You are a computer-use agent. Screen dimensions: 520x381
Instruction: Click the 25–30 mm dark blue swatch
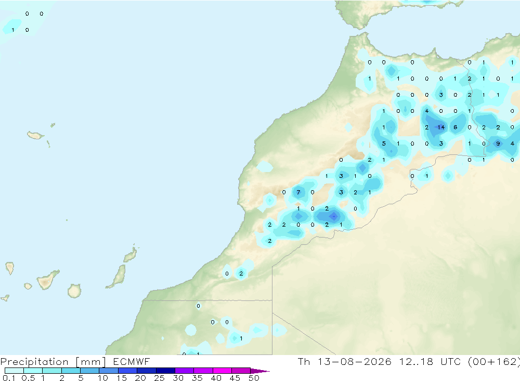[x=165, y=371]
